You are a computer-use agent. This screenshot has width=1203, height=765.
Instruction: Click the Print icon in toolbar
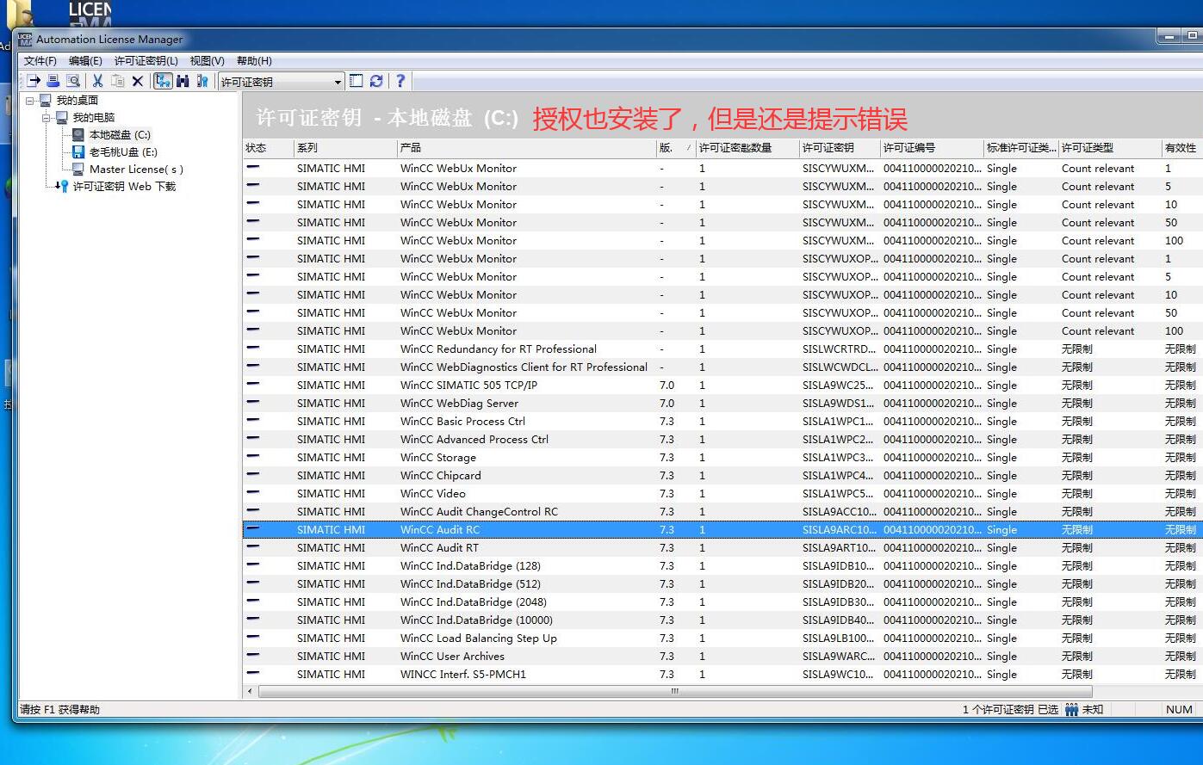pos(53,81)
